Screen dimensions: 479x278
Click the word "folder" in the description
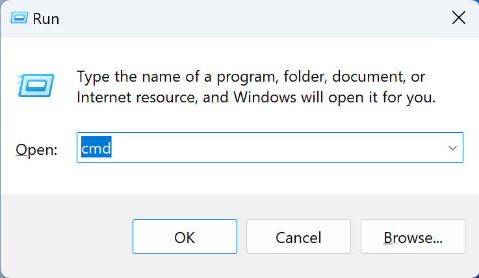click(303, 76)
